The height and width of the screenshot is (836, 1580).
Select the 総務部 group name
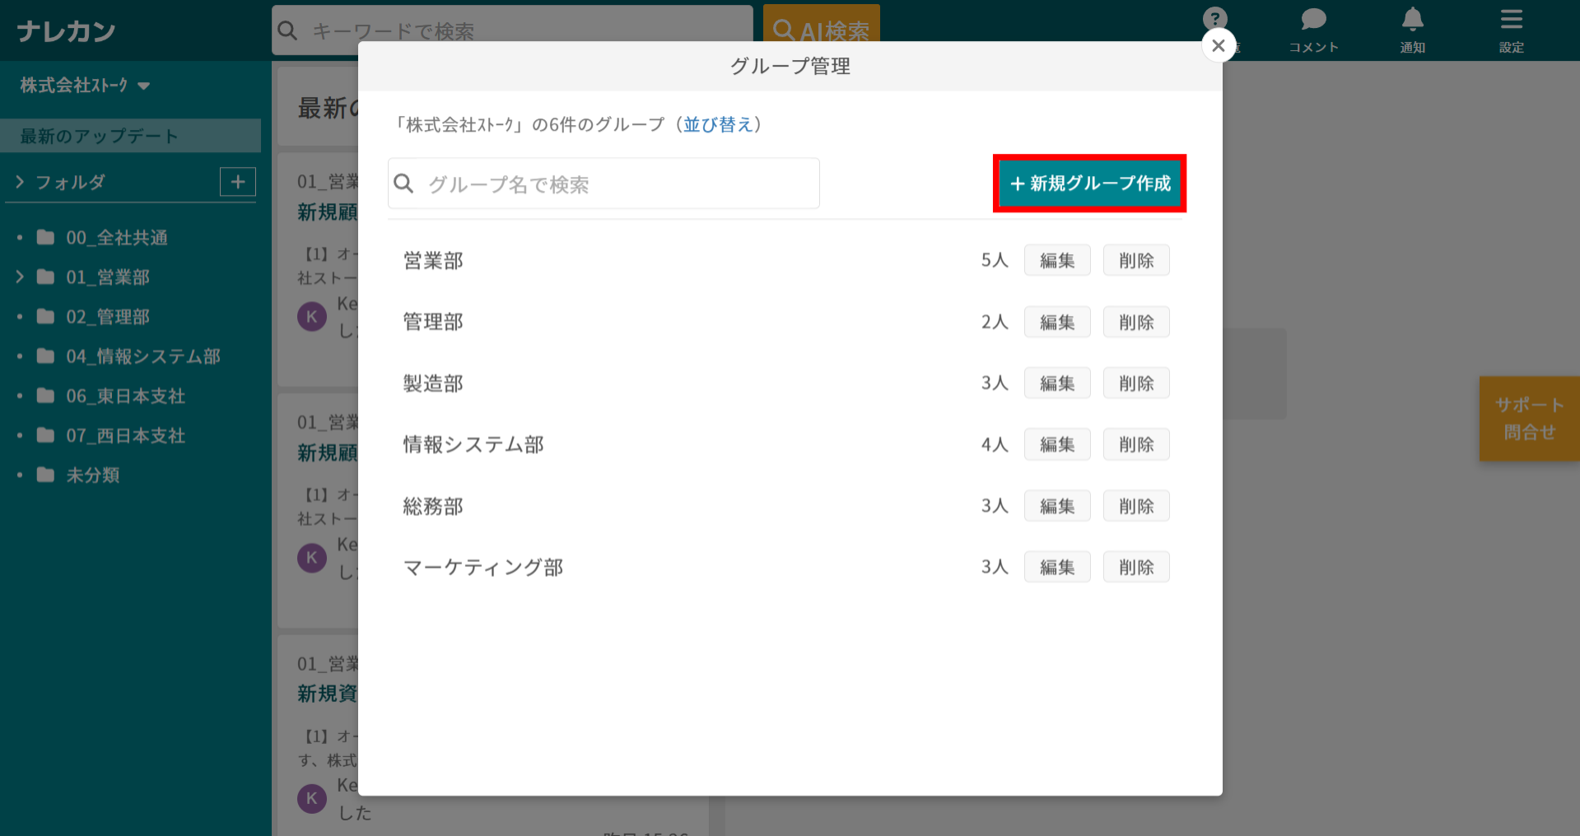click(x=433, y=506)
